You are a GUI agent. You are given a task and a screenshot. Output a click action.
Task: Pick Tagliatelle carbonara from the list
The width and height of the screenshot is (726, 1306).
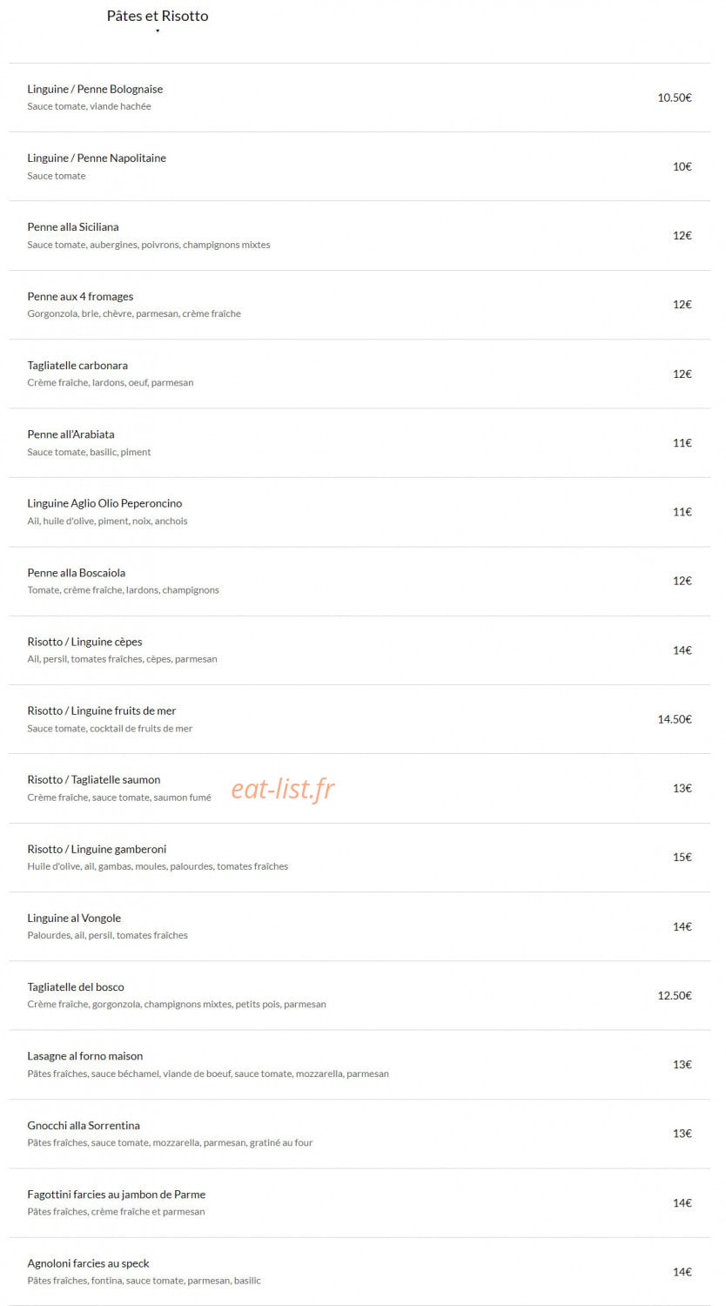click(x=360, y=374)
